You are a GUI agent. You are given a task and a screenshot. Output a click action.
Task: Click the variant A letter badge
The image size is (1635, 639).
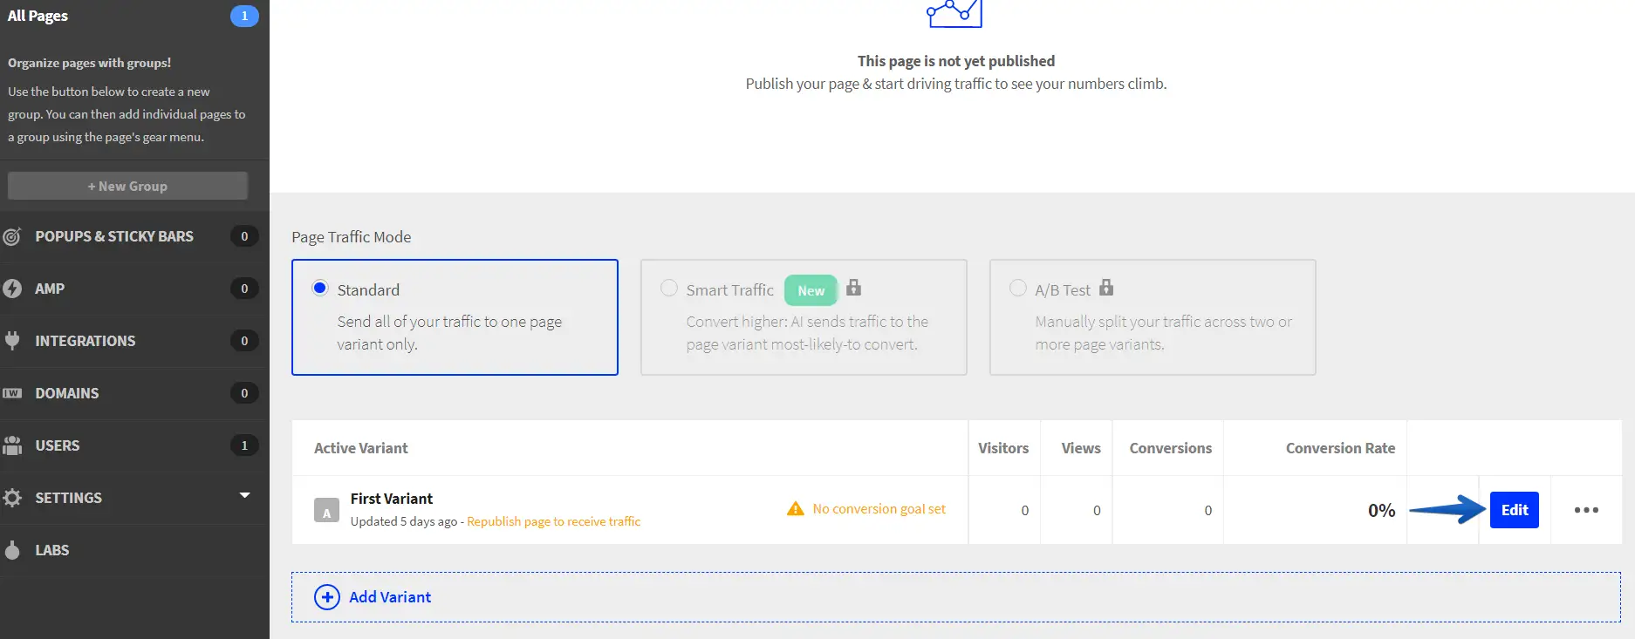[326, 511]
